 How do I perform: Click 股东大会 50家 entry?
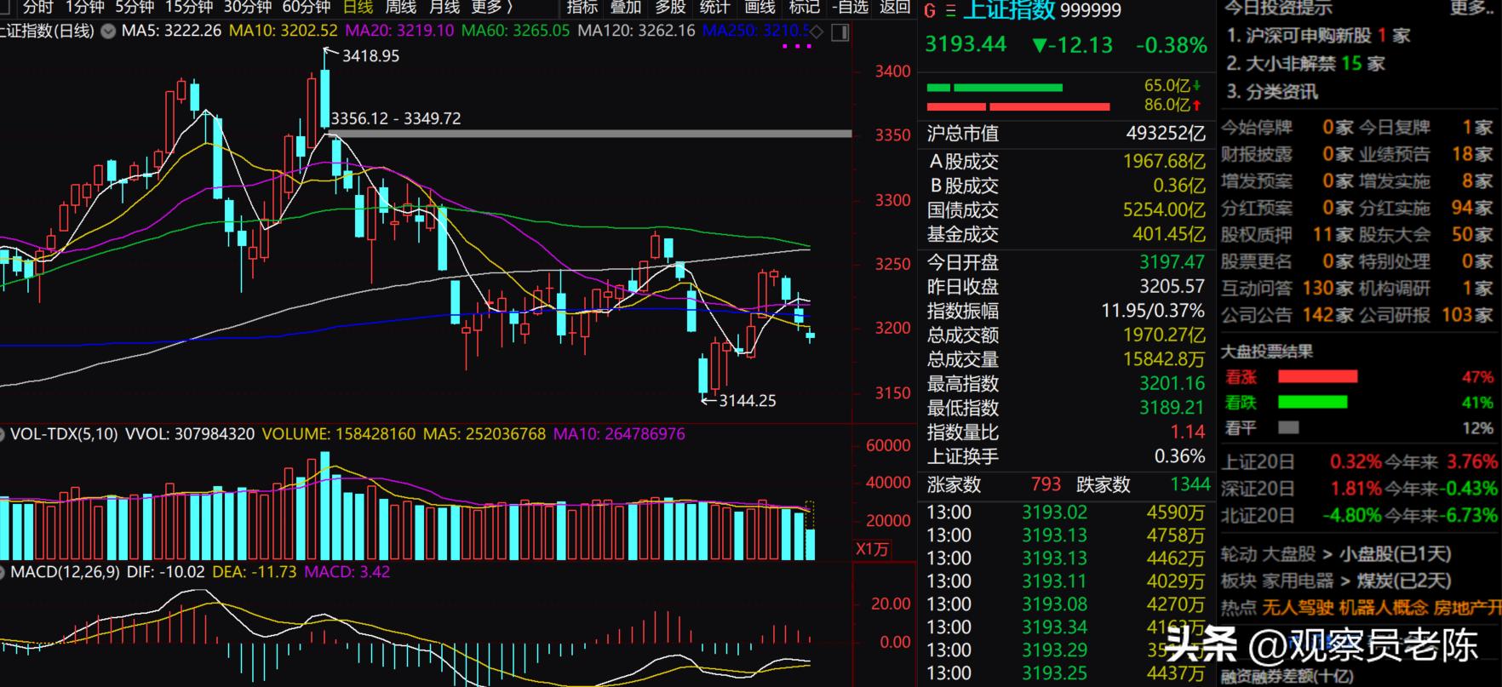[x=1426, y=234]
